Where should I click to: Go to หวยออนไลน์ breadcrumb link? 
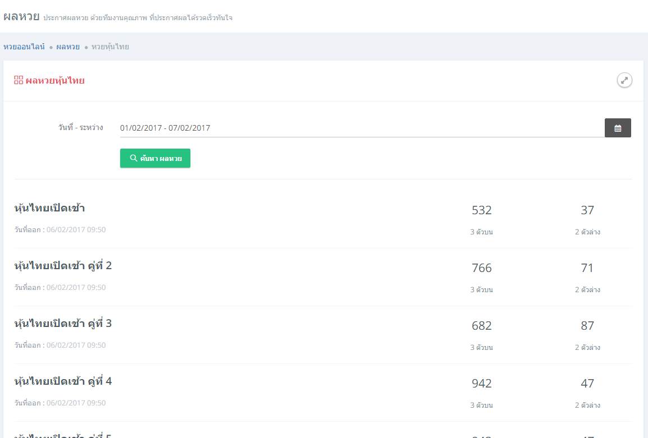point(24,47)
